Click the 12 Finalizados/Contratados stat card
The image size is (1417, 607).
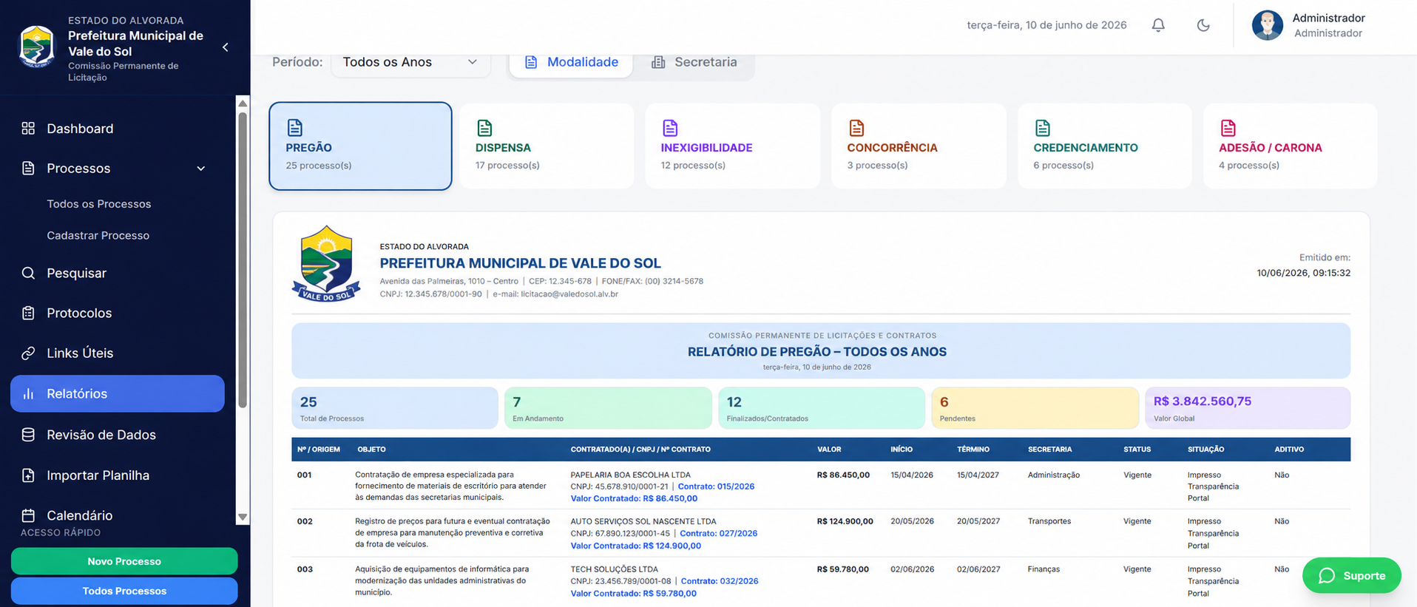pyautogui.click(x=822, y=408)
